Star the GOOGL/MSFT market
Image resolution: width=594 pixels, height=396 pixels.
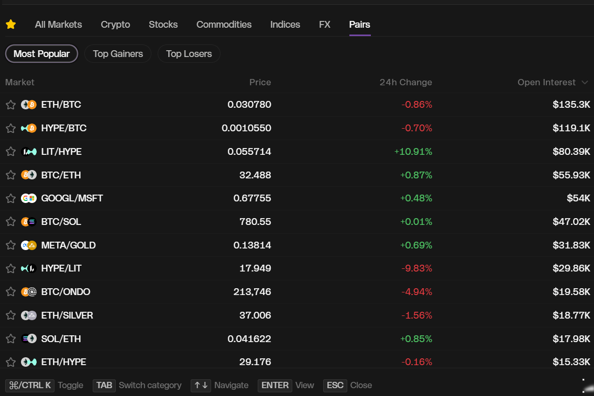(x=10, y=198)
